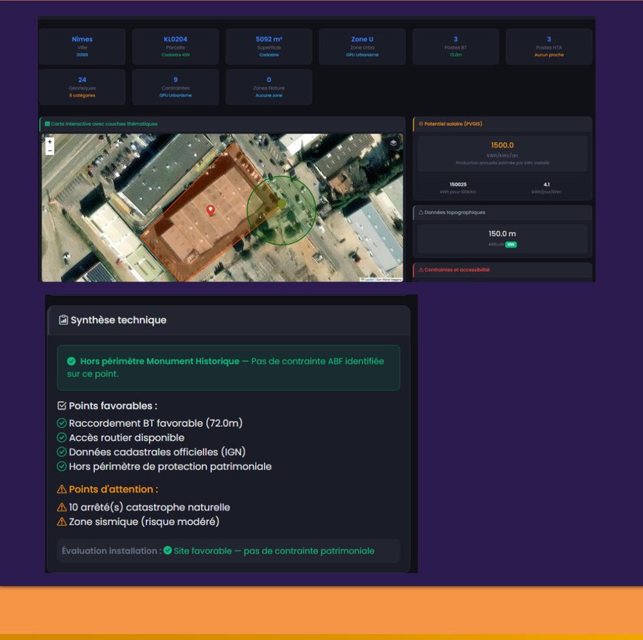This screenshot has height=640, width=643.
Task: Click the Carte interactive avec couches thématiques header
Action: [x=102, y=125]
